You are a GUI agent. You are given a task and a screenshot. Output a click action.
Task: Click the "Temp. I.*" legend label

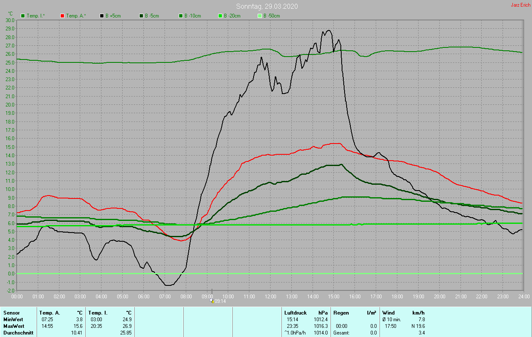coord(36,16)
